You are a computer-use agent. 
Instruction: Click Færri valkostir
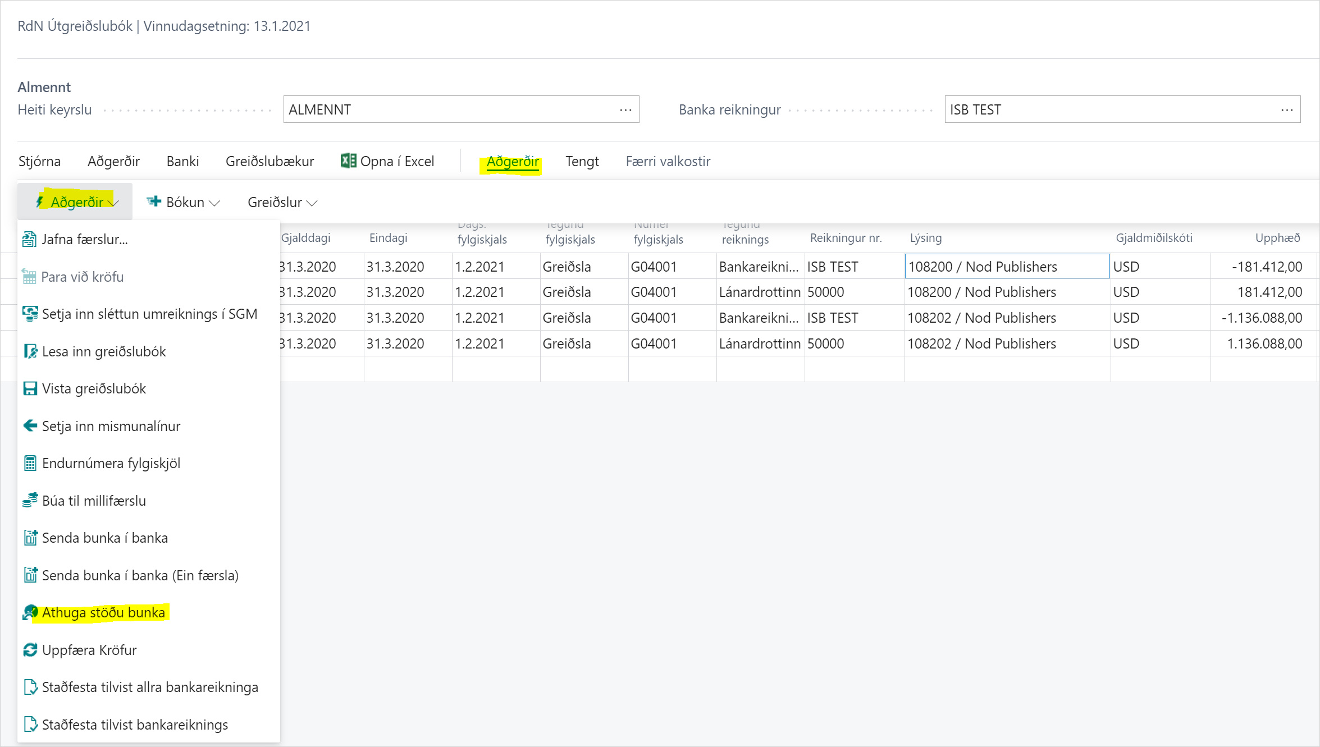coord(668,162)
